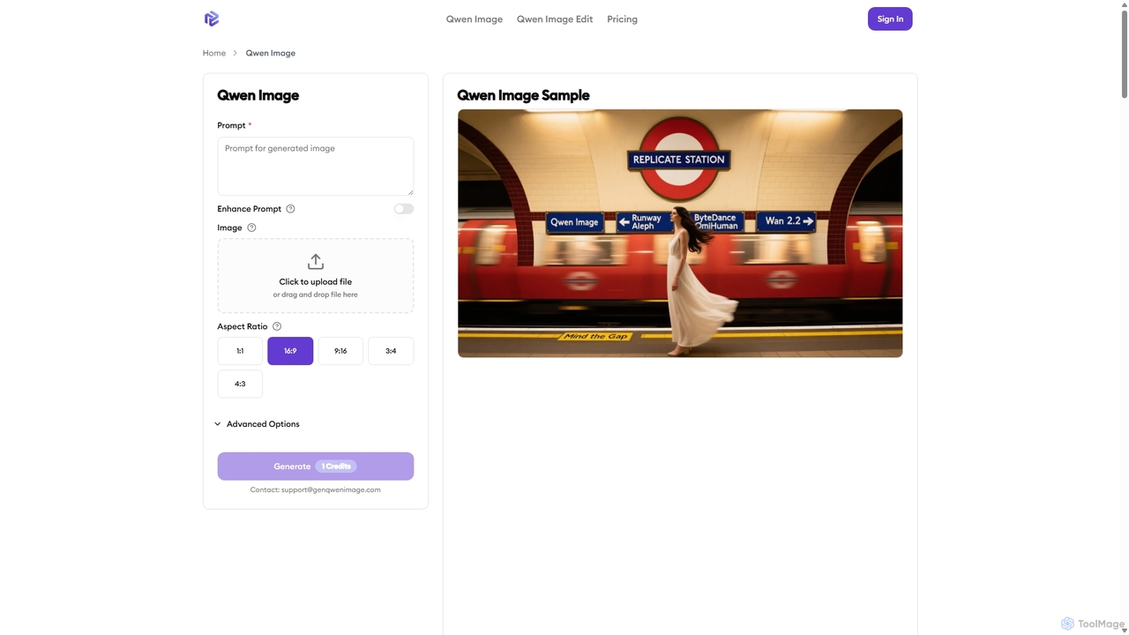This screenshot has height=635, width=1129.
Task: Open the Image field help icon
Action: (251, 228)
